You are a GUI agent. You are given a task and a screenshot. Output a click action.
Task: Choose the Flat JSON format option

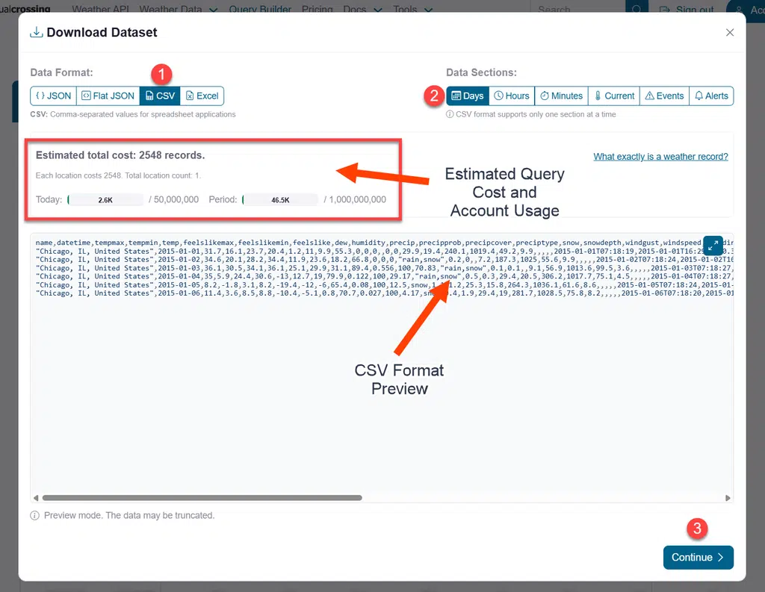[108, 96]
